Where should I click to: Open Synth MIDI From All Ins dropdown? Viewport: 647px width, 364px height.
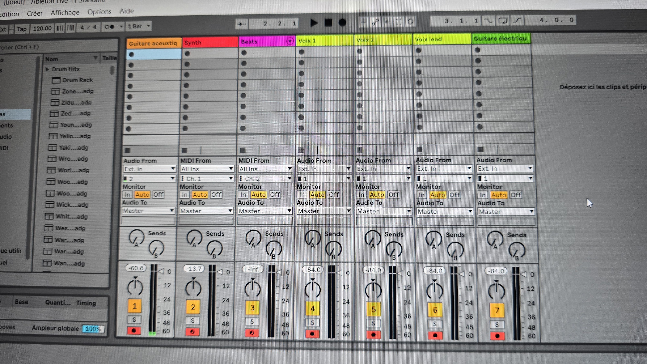207,169
